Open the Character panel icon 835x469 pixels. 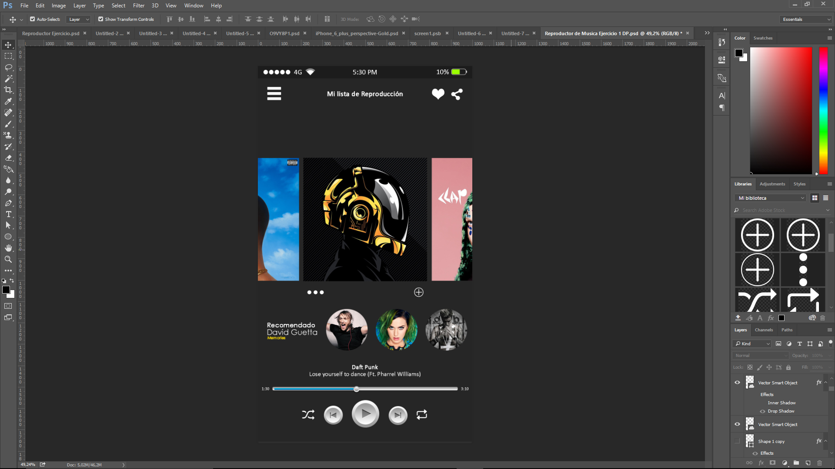pyautogui.click(x=722, y=96)
